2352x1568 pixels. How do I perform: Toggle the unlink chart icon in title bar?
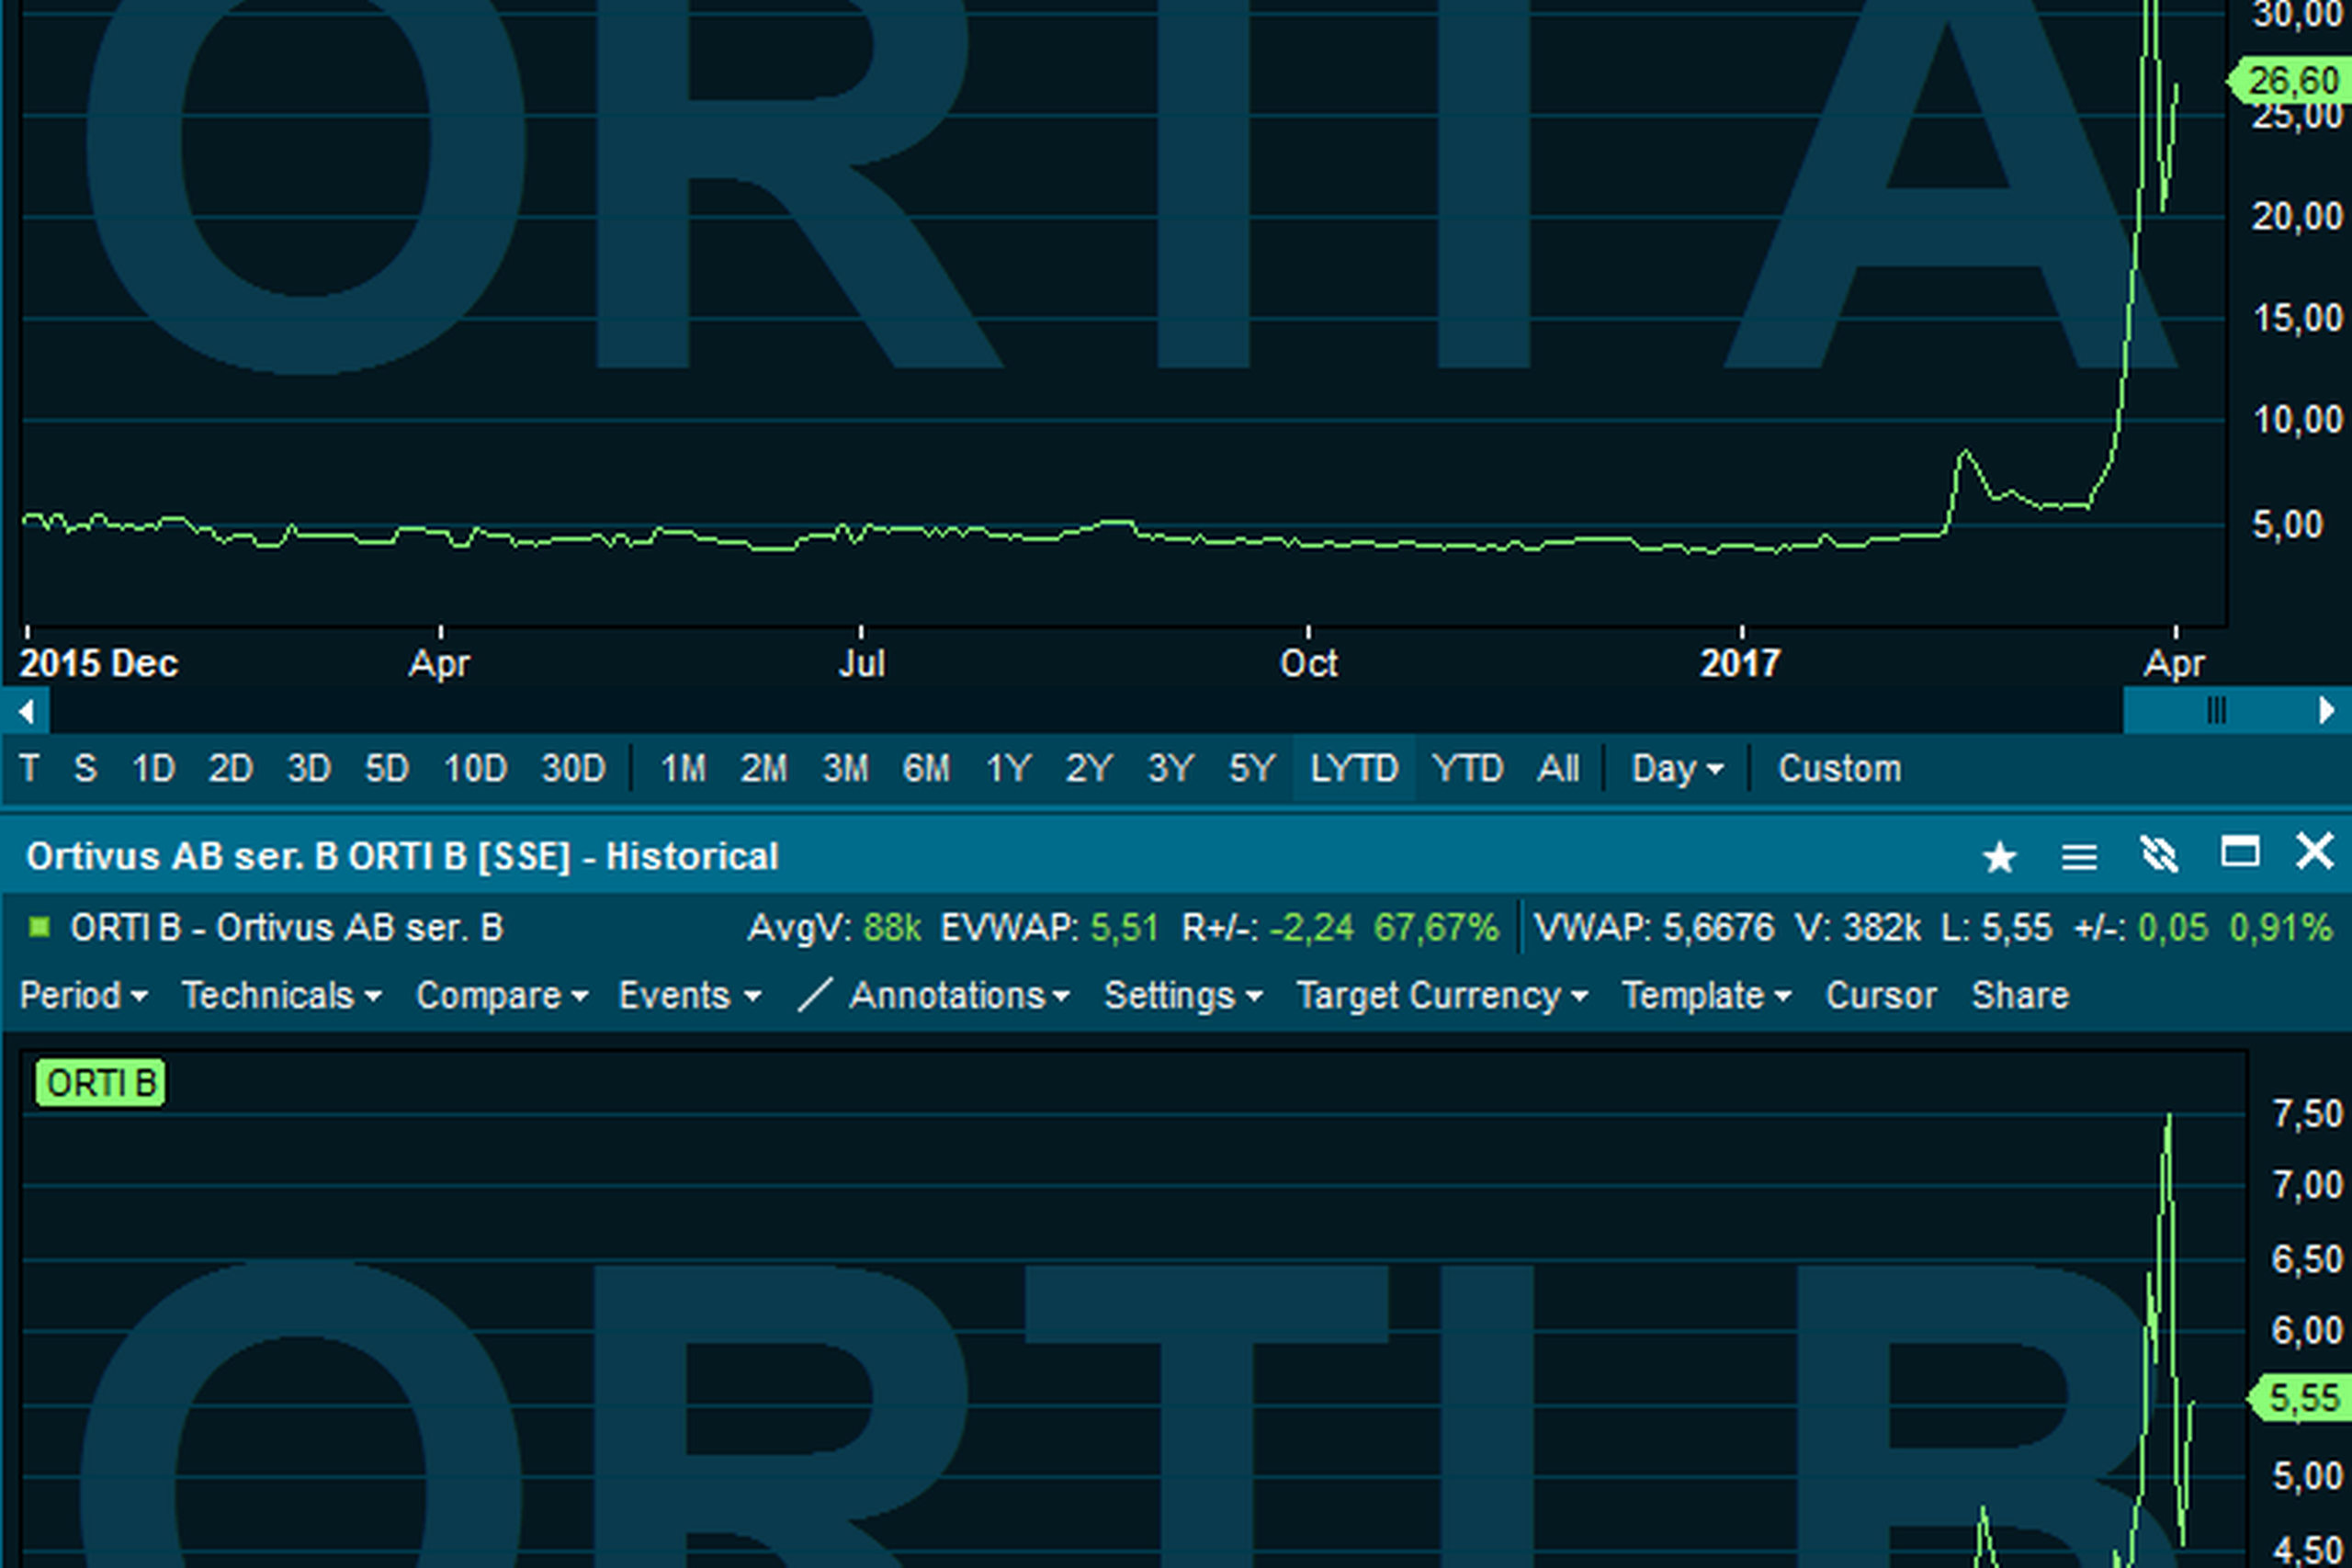pyautogui.click(x=2160, y=856)
